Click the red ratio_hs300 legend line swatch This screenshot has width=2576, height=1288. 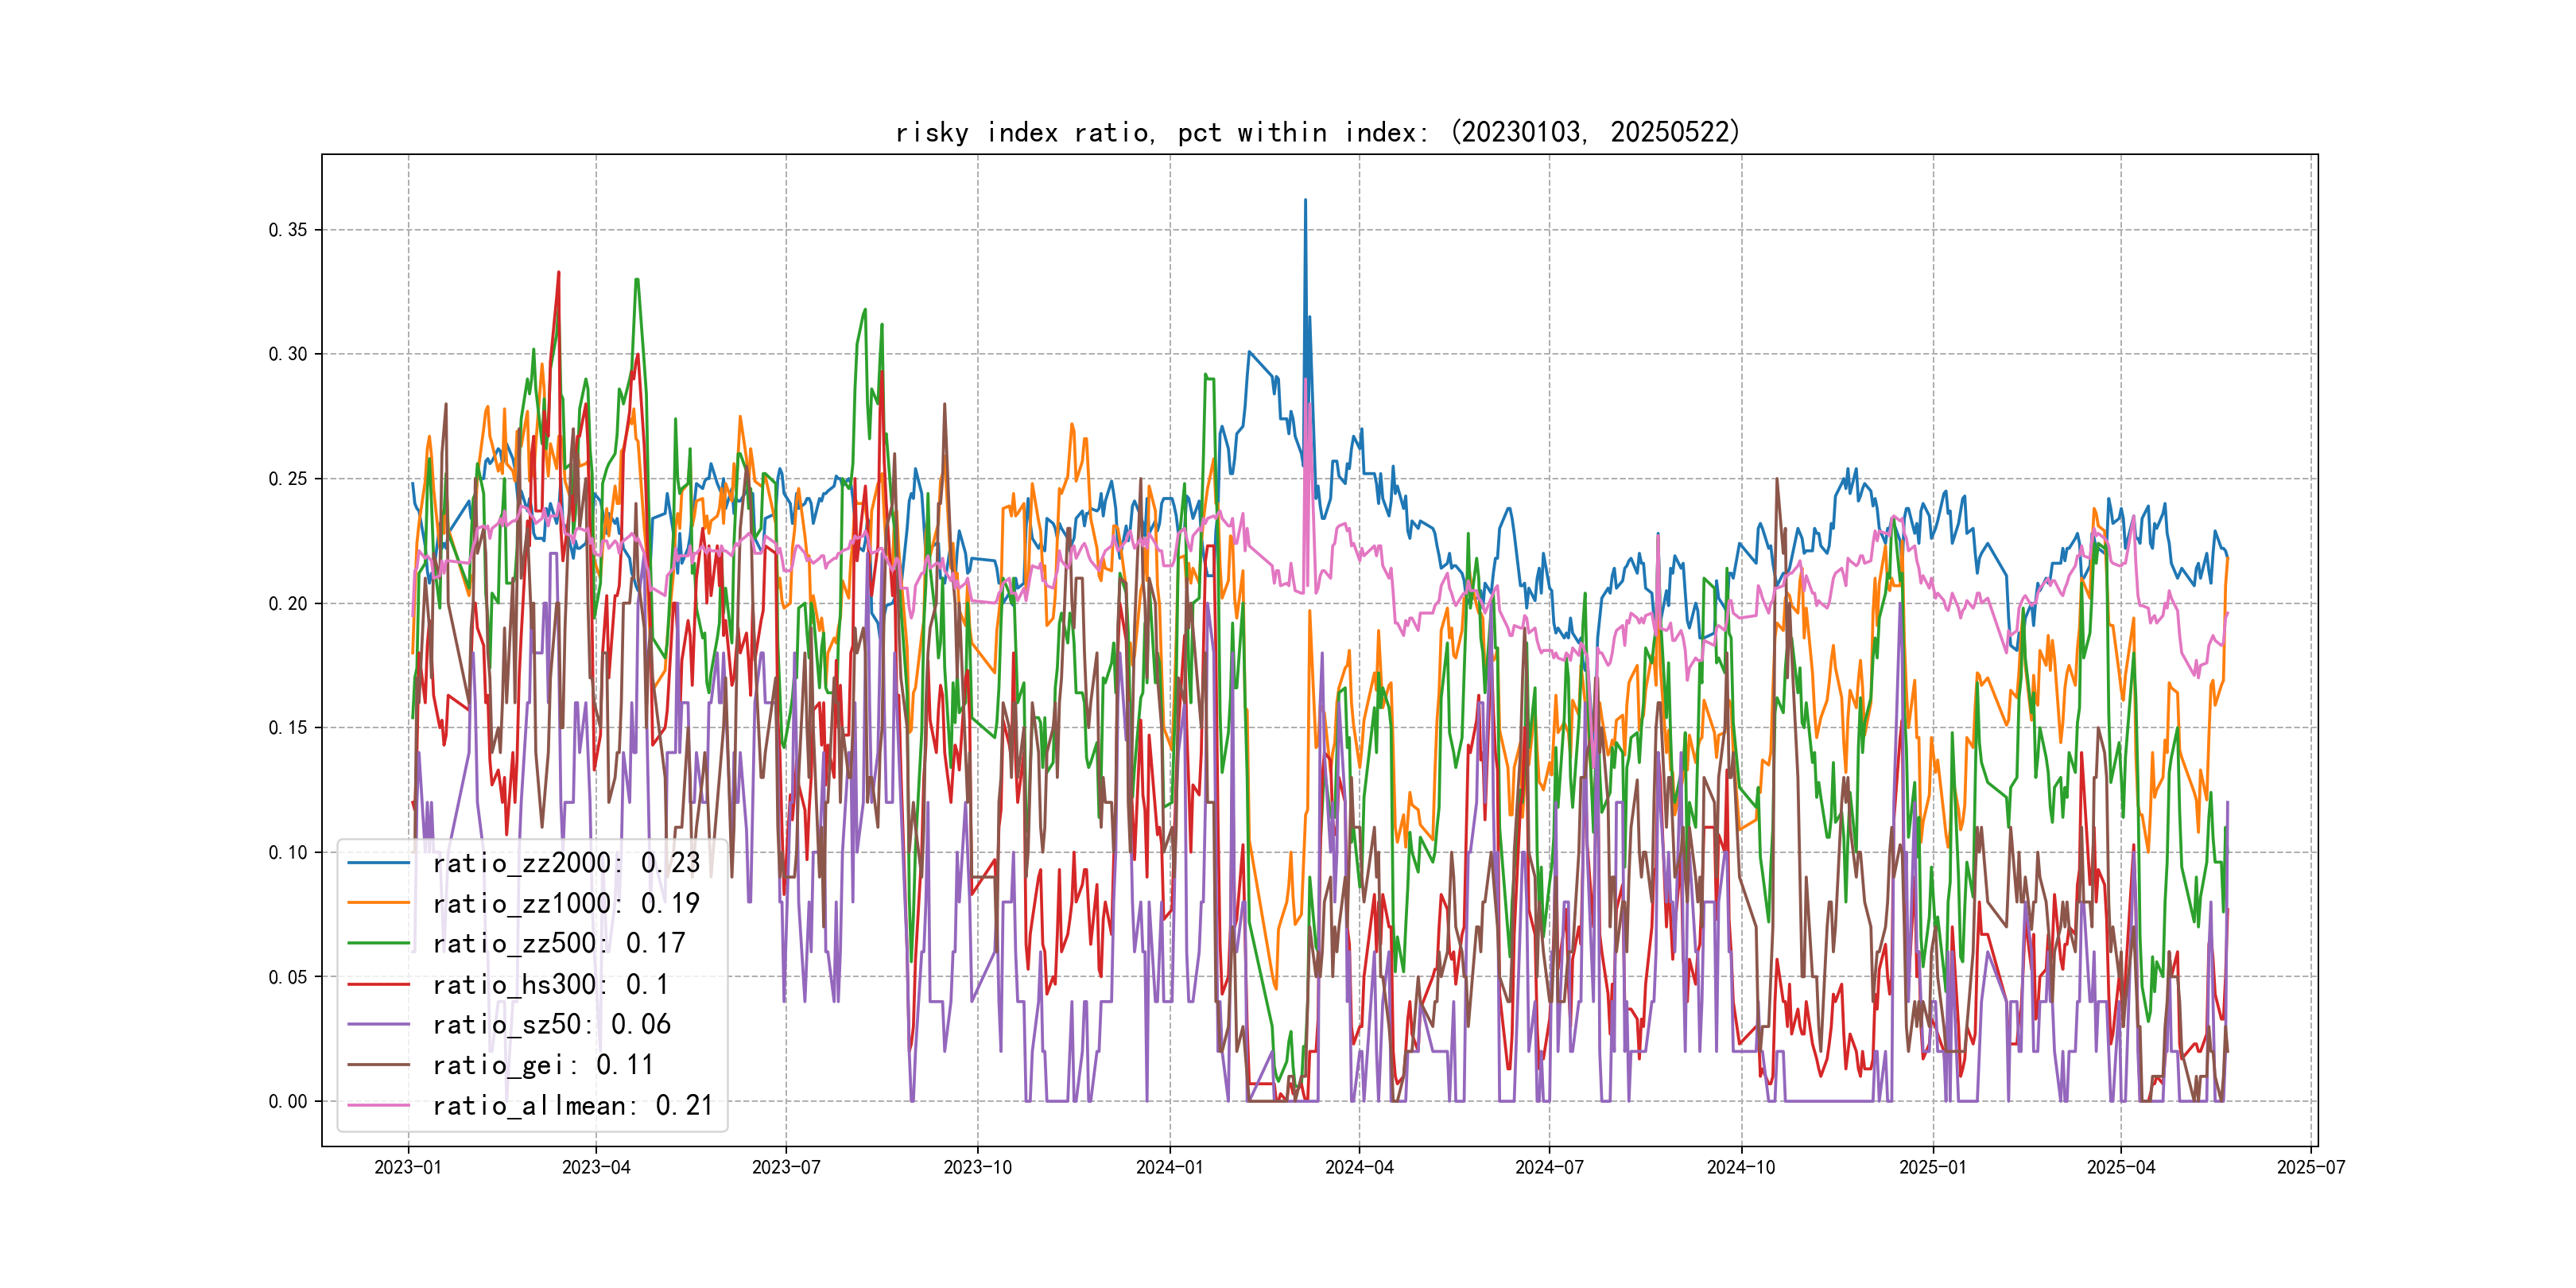(379, 984)
